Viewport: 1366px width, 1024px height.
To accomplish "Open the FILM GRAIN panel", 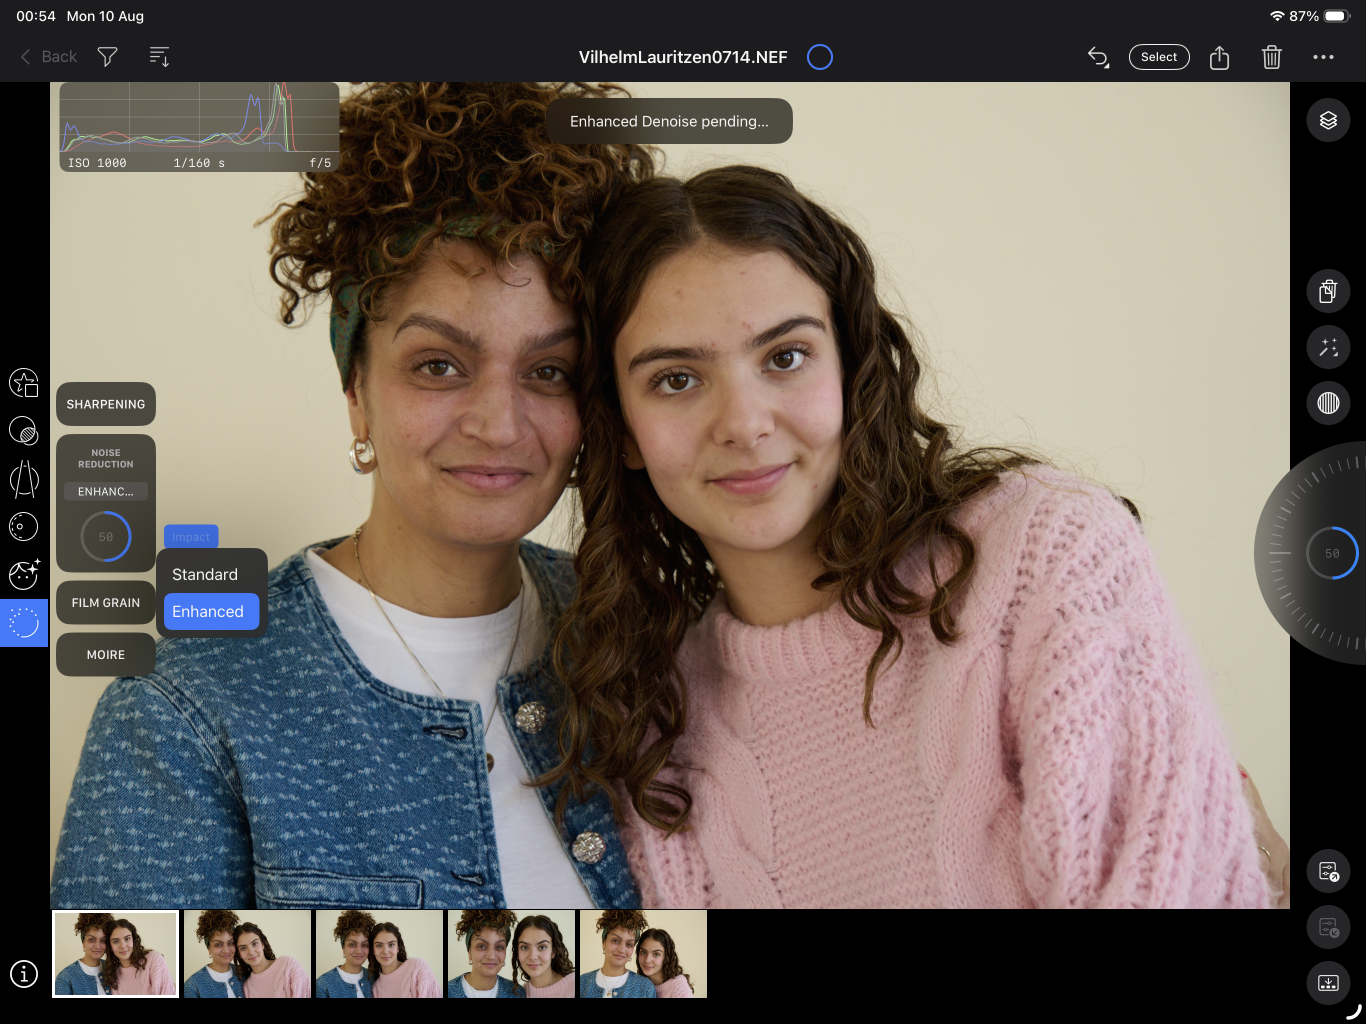I will pyautogui.click(x=105, y=602).
